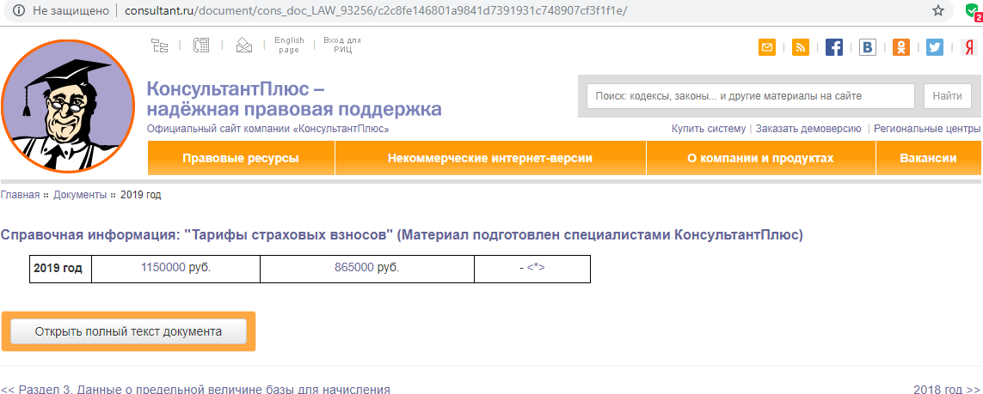Bookmark this page with the star icon

point(938,10)
